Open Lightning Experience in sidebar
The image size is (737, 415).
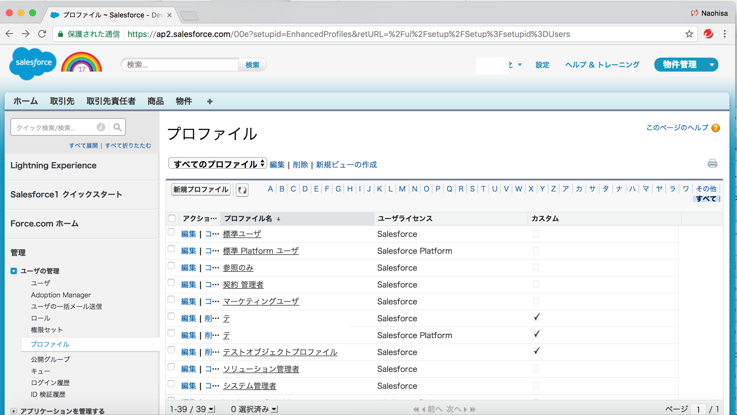(54, 165)
